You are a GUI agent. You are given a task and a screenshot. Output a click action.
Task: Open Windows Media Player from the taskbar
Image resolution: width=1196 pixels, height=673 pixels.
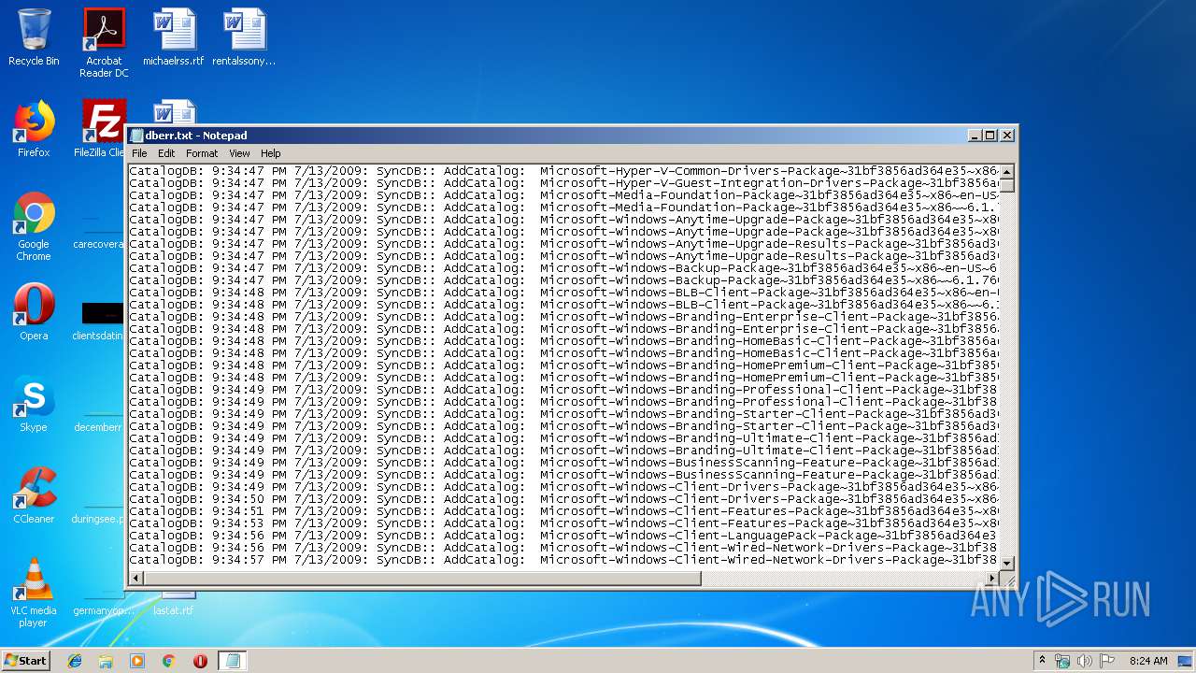click(x=137, y=661)
